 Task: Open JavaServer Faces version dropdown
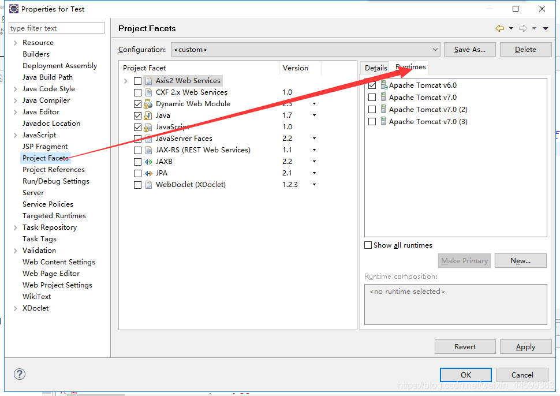click(x=314, y=138)
